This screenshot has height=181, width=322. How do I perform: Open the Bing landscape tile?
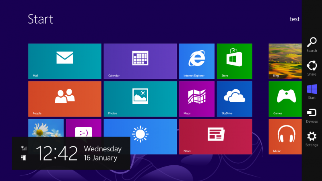pos(285,61)
